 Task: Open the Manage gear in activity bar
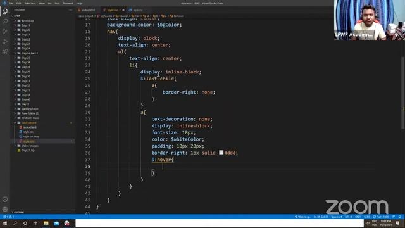point(5,209)
